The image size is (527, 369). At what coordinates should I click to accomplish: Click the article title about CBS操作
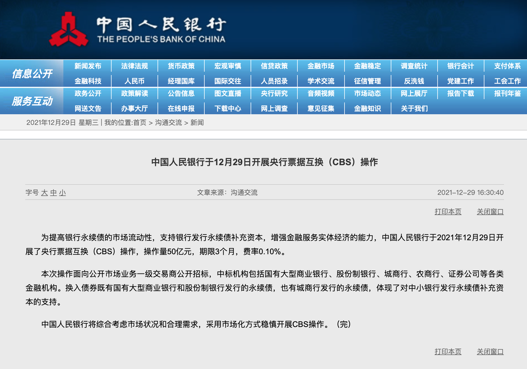point(265,162)
